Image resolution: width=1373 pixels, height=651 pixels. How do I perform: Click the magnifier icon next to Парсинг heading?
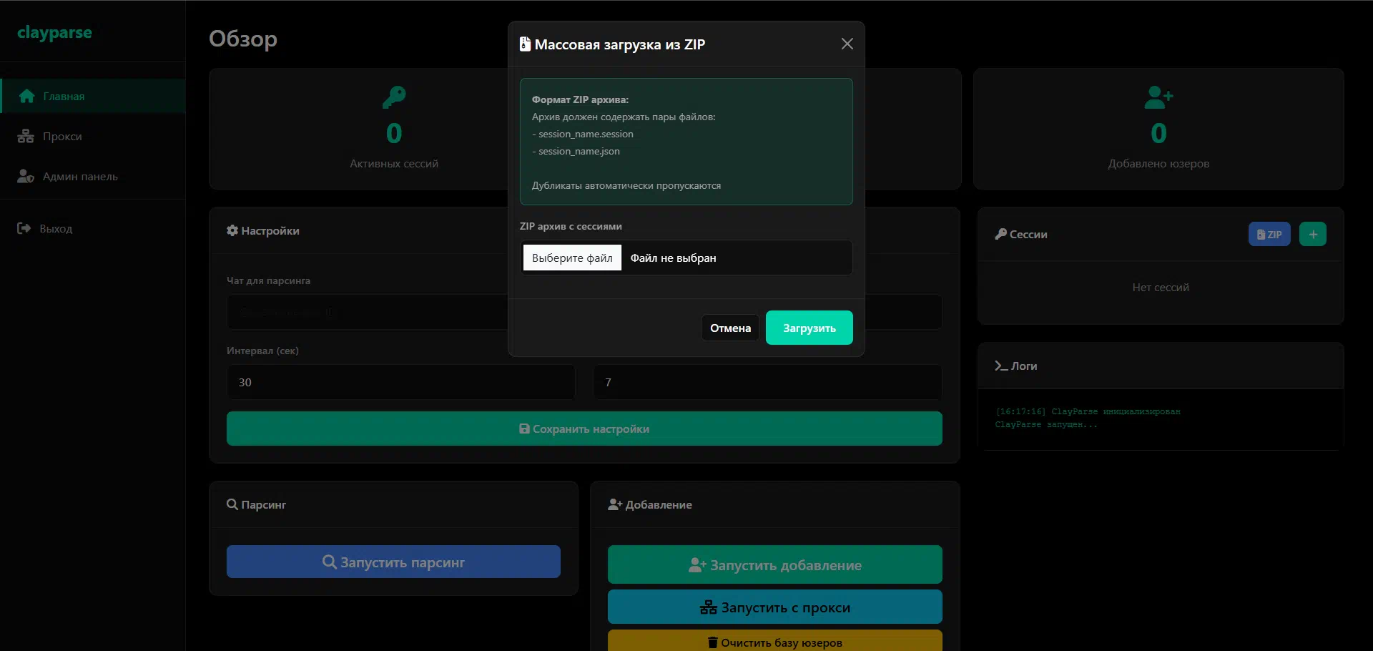tap(232, 504)
